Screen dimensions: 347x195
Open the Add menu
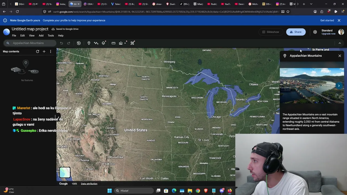41,36
